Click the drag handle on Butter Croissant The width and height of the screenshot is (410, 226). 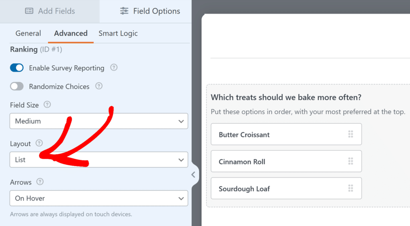351,134
